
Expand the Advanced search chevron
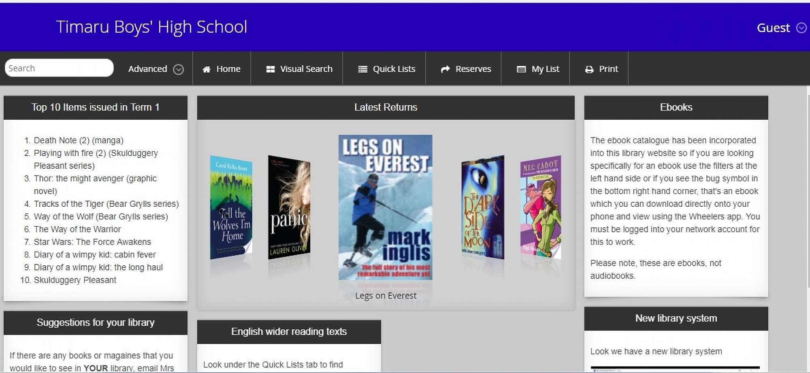(x=178, y=69)
